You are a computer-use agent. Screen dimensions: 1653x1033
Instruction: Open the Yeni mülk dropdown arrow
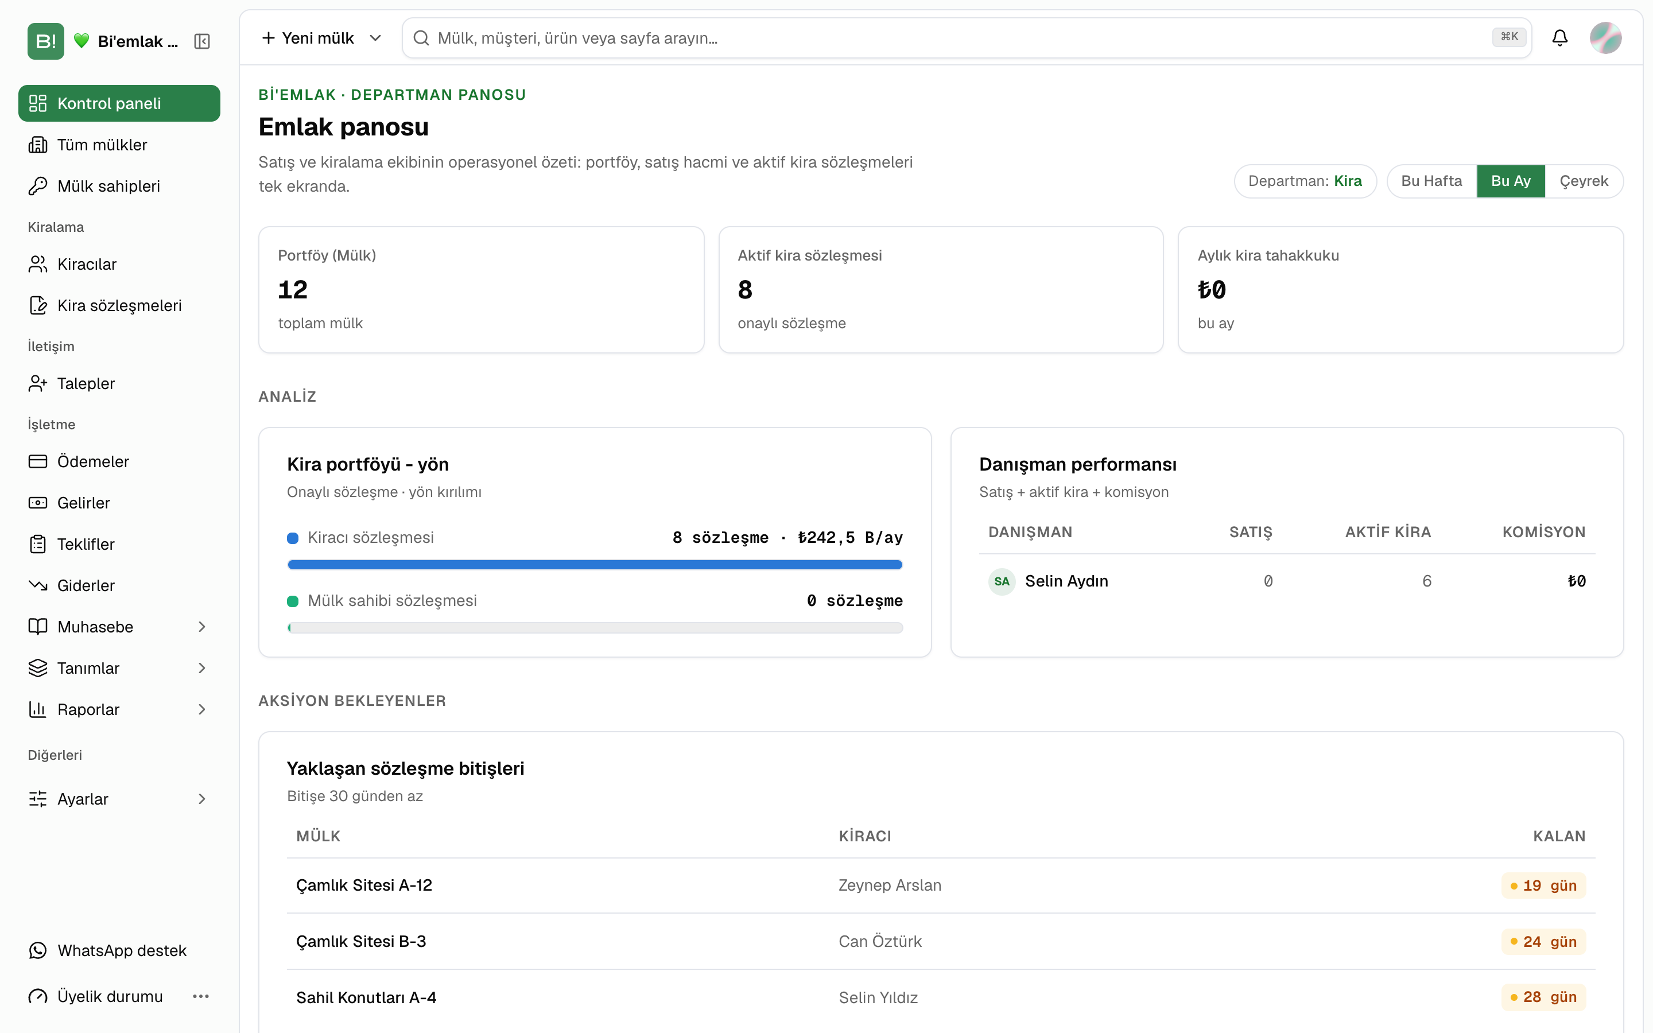(x=375, y=37)
